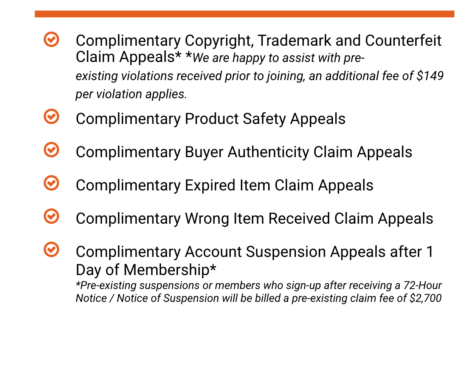Screen dimensions: 468x368
Task: Click the "per violation applies" italic text
Action: point(131,94)
